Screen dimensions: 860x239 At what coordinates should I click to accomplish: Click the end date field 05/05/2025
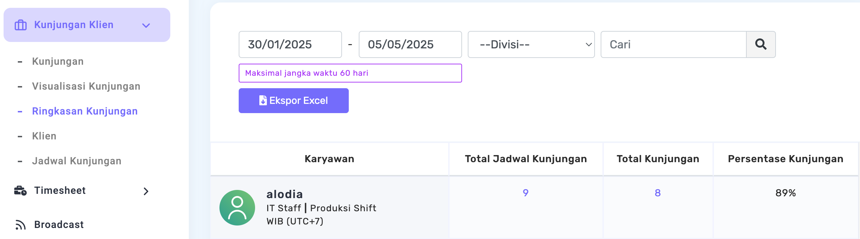(x=410, y=44)
